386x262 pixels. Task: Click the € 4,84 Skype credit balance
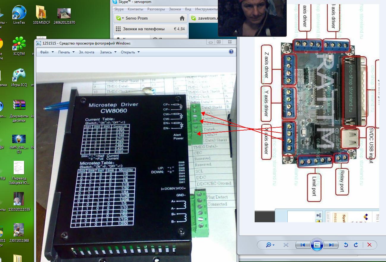(179, 29)
